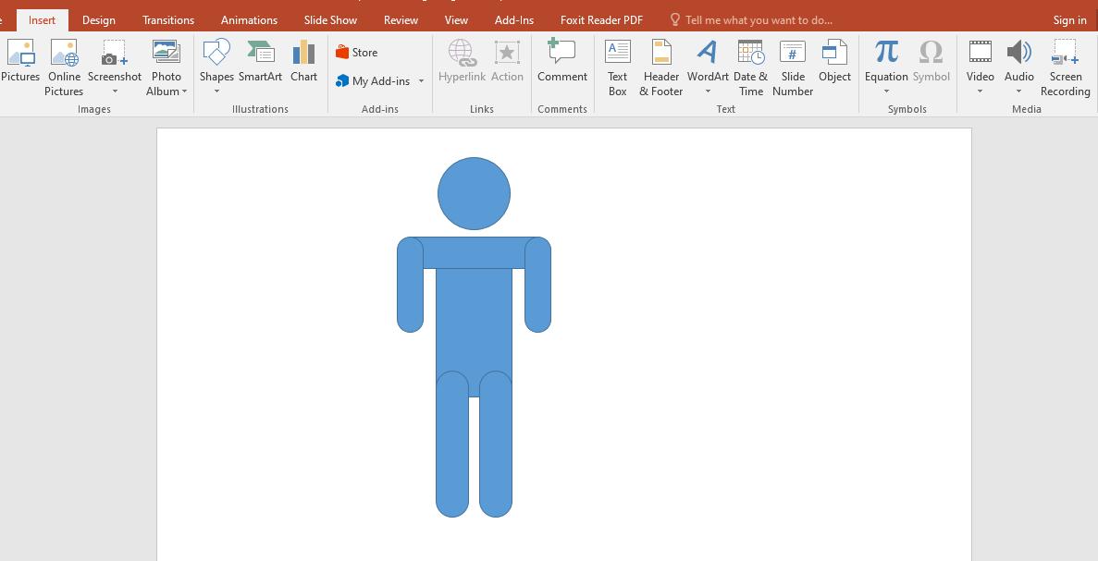Viewport: 1098px width, 561px height.
Task: Type in the Tell me search box
Action: click(759, 19)
